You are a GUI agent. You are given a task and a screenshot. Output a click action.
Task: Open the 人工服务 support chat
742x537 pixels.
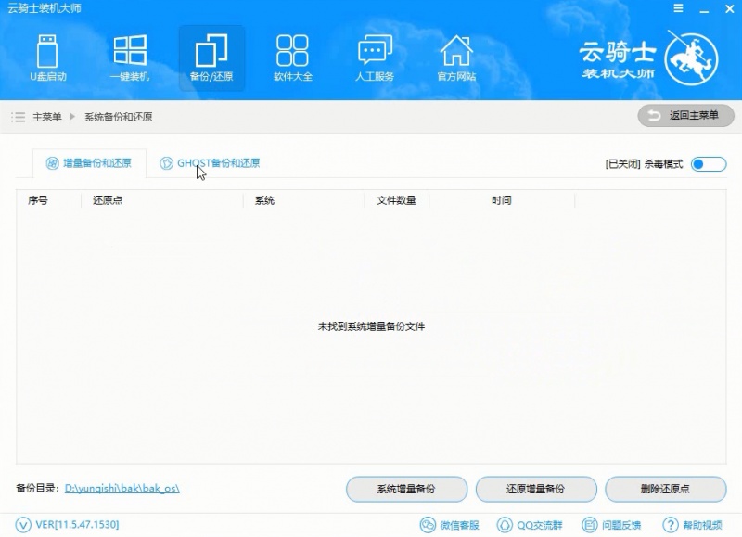click(375, 58)
